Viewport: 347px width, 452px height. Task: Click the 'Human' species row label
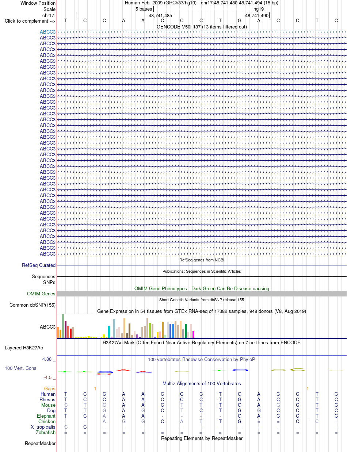click(48, 394)
